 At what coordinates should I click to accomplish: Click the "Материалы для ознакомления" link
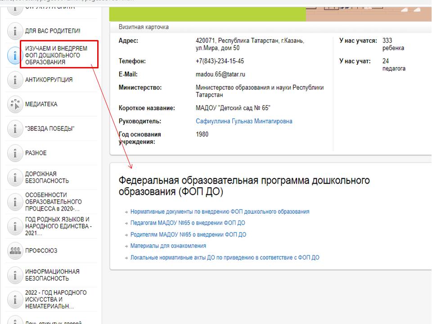(x=168, y=246)
